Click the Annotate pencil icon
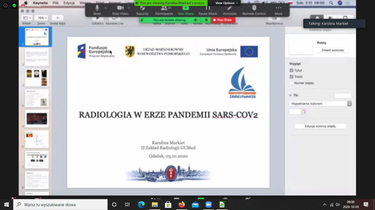Screen dimensions: 375x210 (230, 8)
